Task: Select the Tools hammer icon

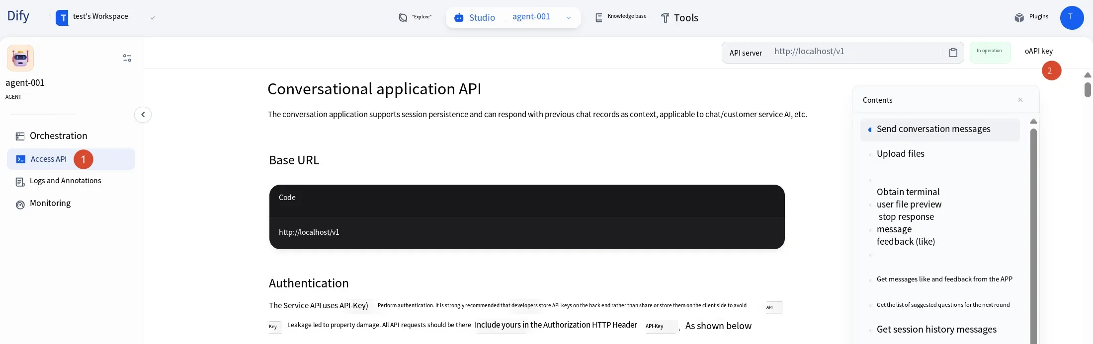Action: pos(665,18)
